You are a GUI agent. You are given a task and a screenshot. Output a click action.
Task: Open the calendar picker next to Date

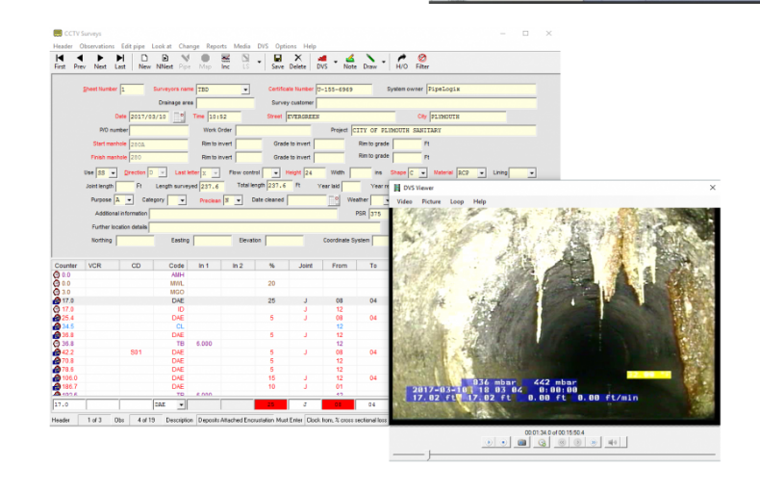coord(179,117)
